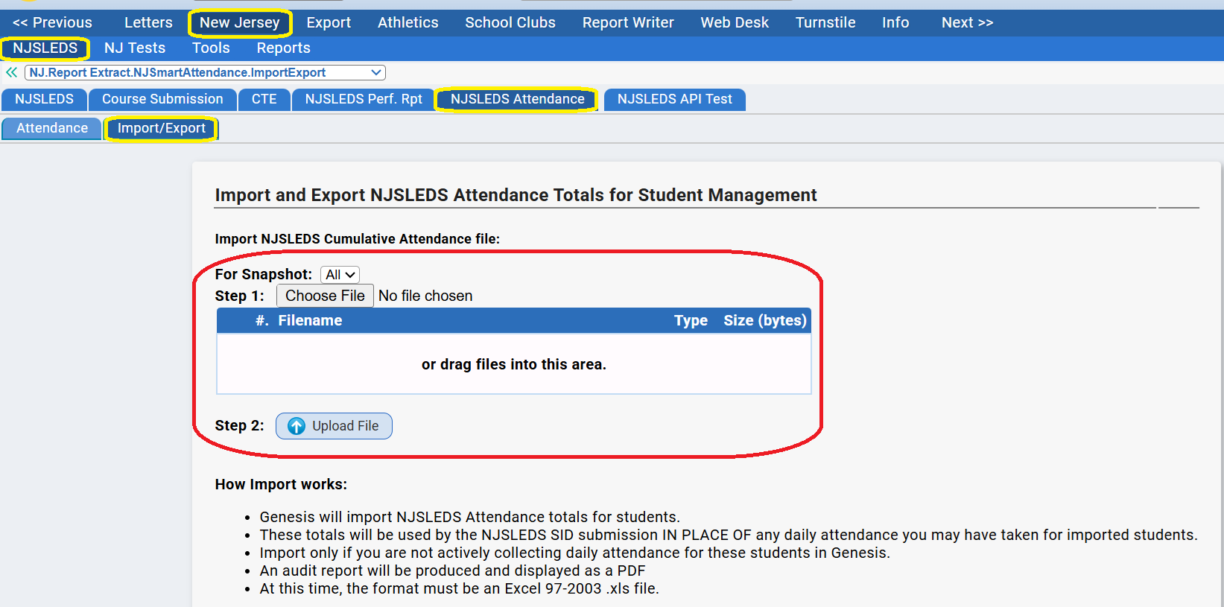Open the Export menu
The width and height of the screenshot is (1224, 607).
(329, 22)
